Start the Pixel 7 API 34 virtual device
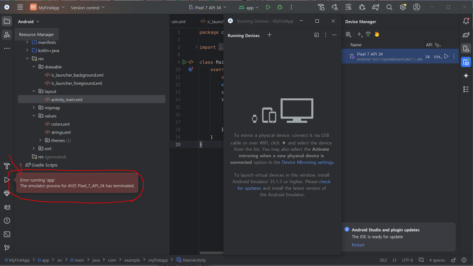This screenshot has width=473, height=266. coord(446,56)
